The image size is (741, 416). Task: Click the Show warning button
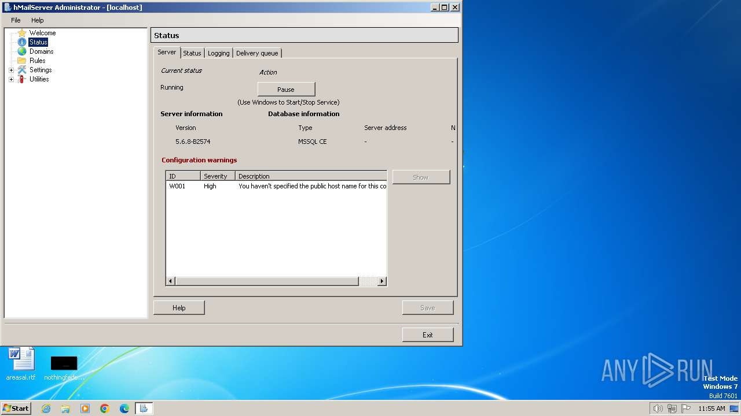click(x=421, y=177)
